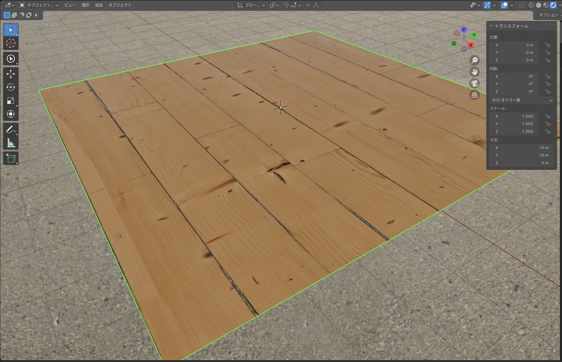Open XYZ オイラー角 rotation mode dropdown

click(x=521, y=100)
